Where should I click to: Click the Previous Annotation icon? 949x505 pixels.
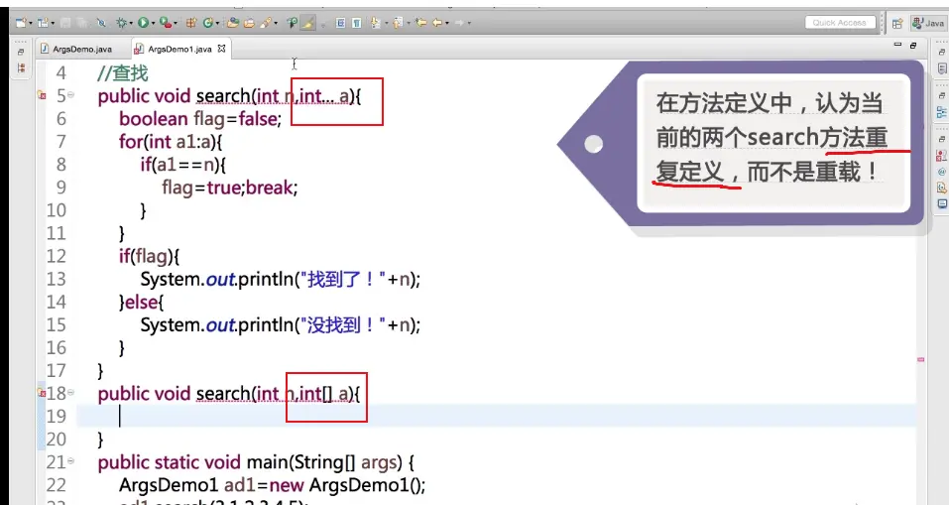click(398, 23)
